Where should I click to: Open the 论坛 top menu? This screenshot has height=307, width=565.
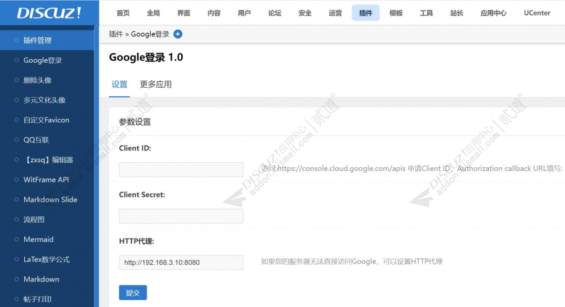(274, 13)
